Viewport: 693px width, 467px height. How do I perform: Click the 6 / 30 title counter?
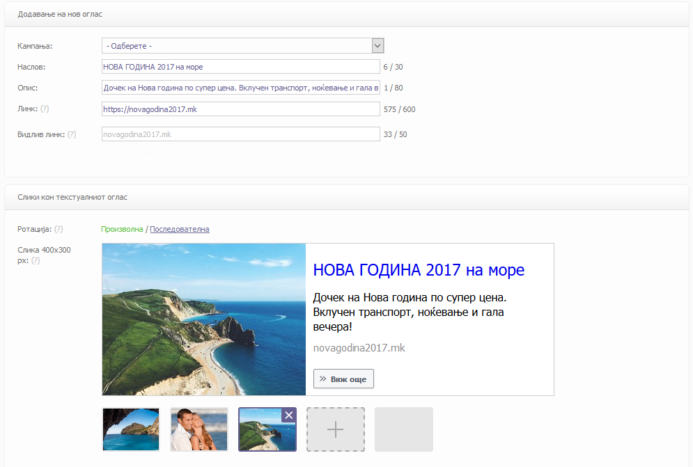click(393, 67)
